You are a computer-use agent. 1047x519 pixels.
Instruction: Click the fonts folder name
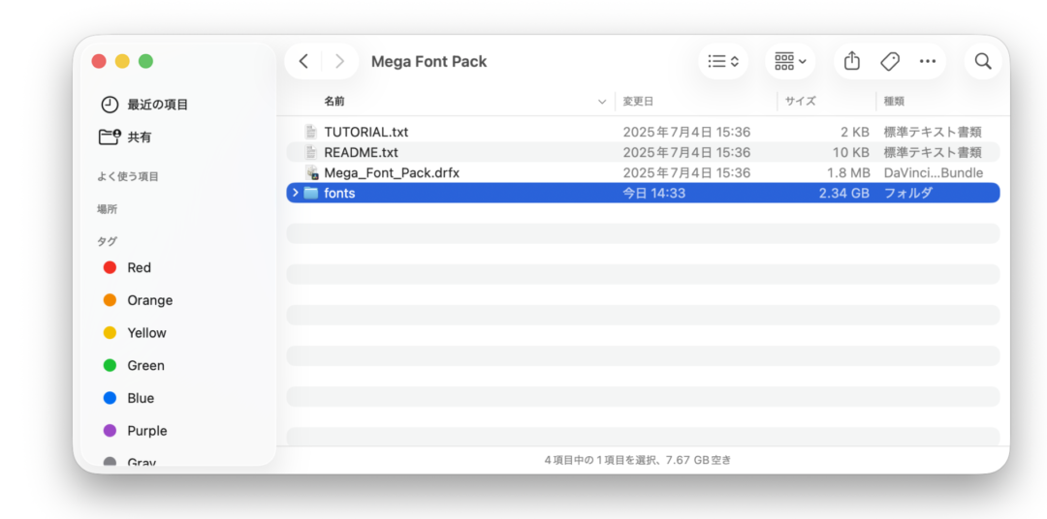pyautogui.click(x=340, y=194)
